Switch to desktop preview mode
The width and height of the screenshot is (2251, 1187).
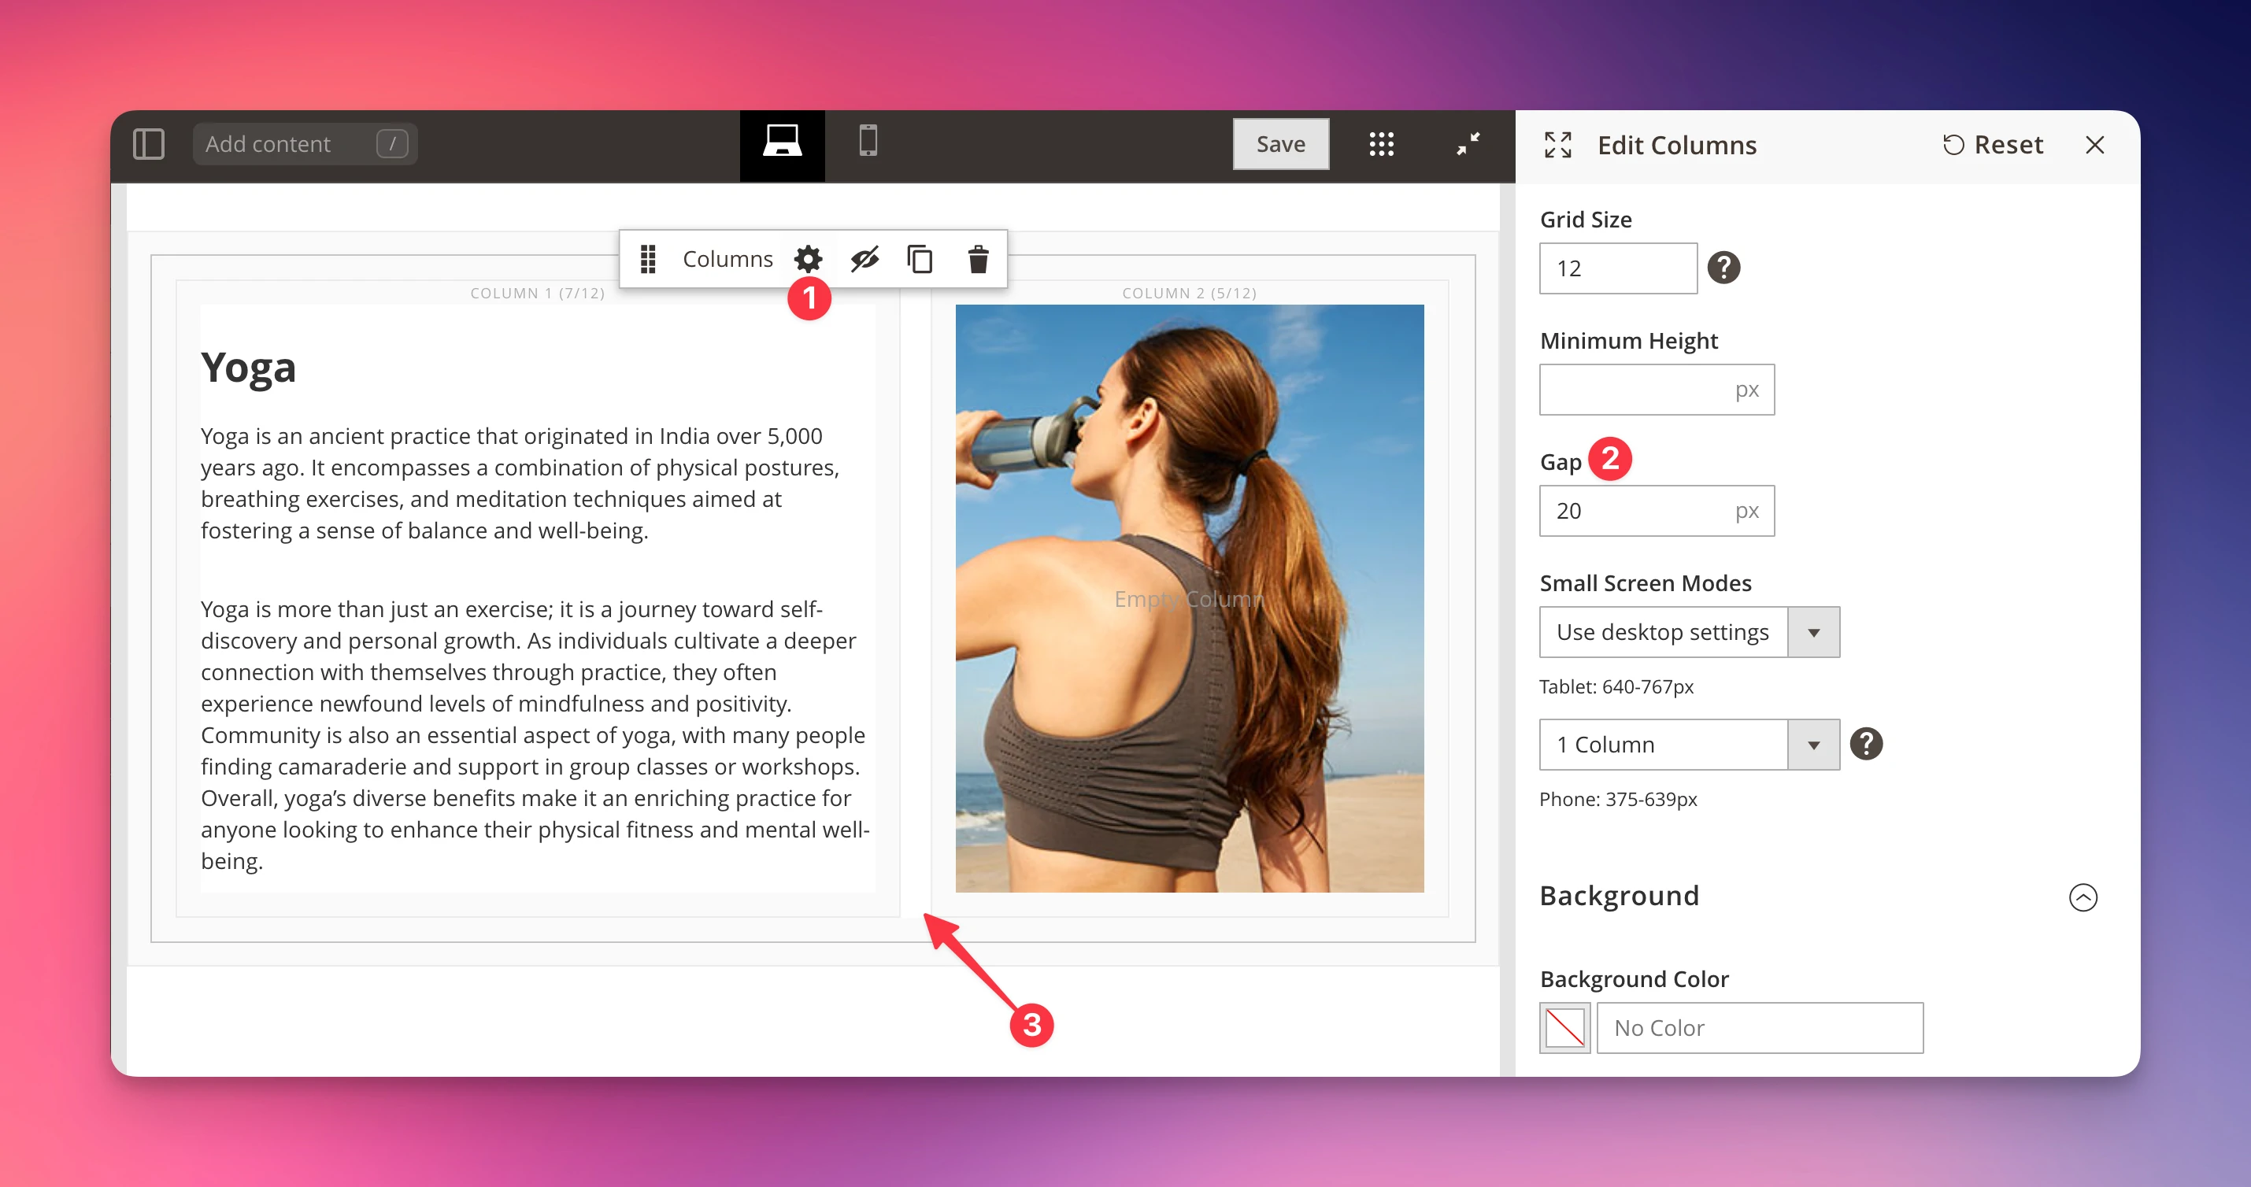coord(781,142)
